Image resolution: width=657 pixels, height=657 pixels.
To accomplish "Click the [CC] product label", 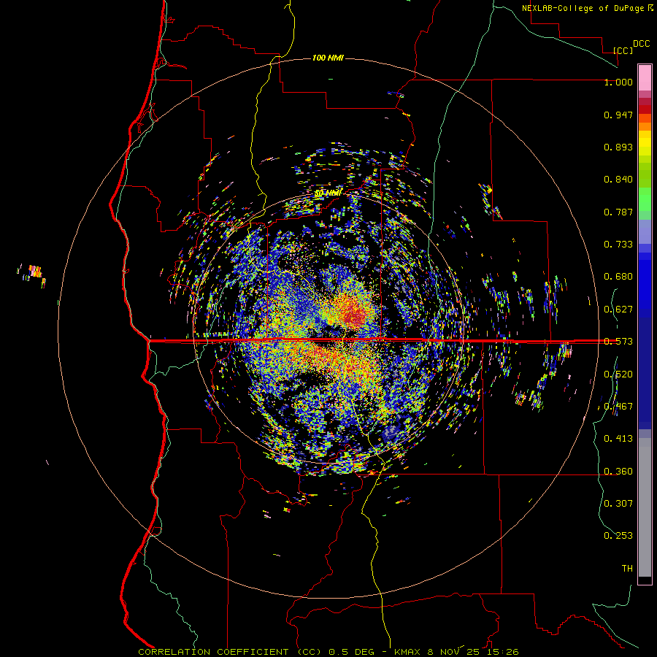I will click(623, 50).
